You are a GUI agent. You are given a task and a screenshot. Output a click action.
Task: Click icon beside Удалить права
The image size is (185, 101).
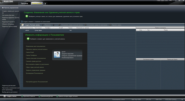coord(110,25)
